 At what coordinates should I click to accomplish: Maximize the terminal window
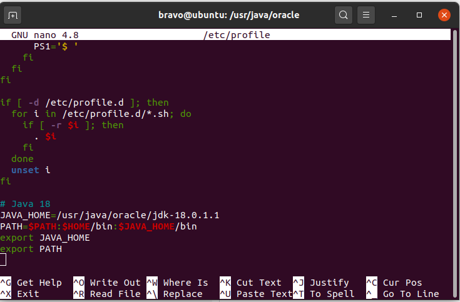click(x=419, y=15)
